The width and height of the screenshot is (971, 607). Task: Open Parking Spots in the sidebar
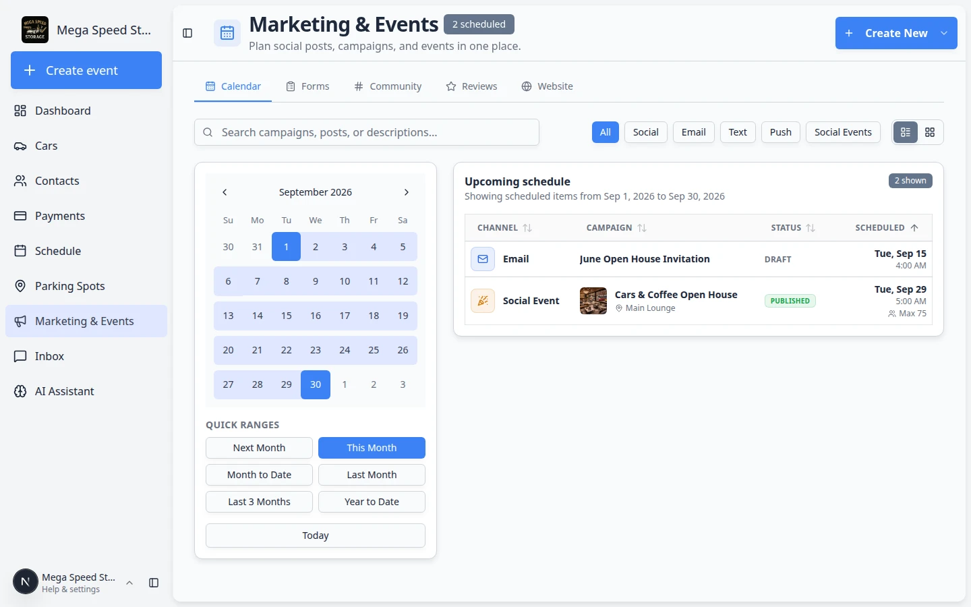point(86,286)
